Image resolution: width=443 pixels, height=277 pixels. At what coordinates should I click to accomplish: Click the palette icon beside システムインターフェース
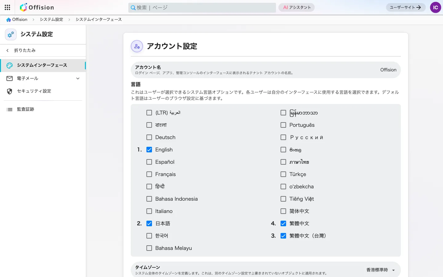(x=10, y=65)
